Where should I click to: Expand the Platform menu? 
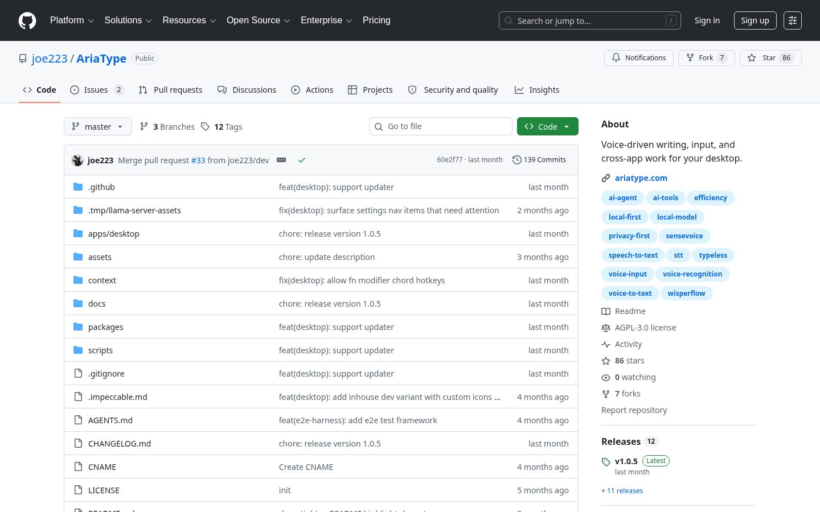72,20
